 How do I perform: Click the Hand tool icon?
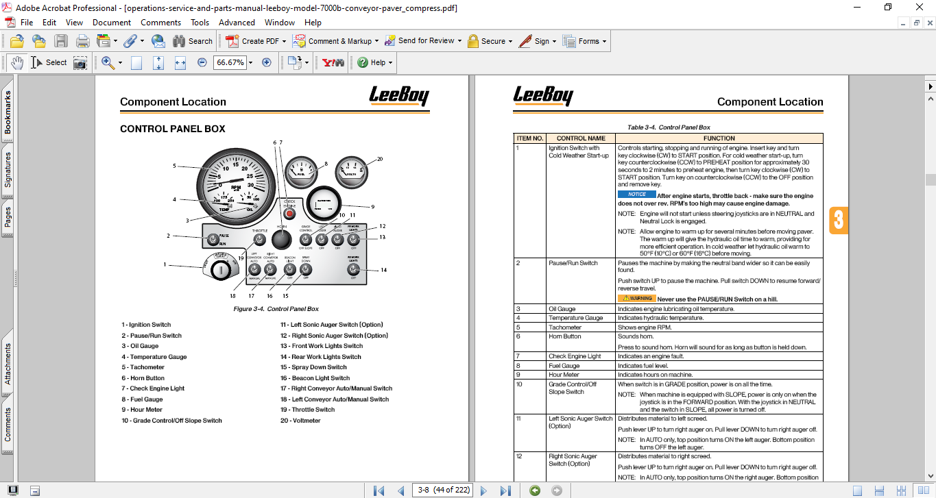(x=17, y=62)
